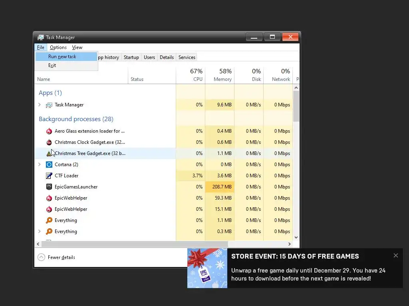
Task: Click the Task Manager app row icon
Action: 49,105
